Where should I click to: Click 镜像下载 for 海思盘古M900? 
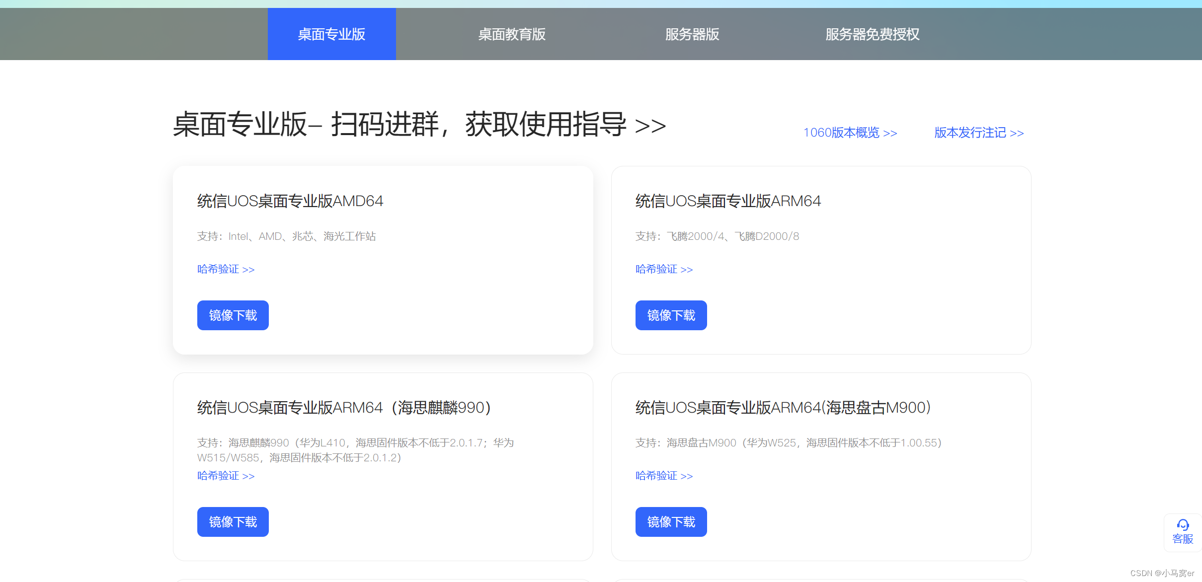click(x=671, y=522)
